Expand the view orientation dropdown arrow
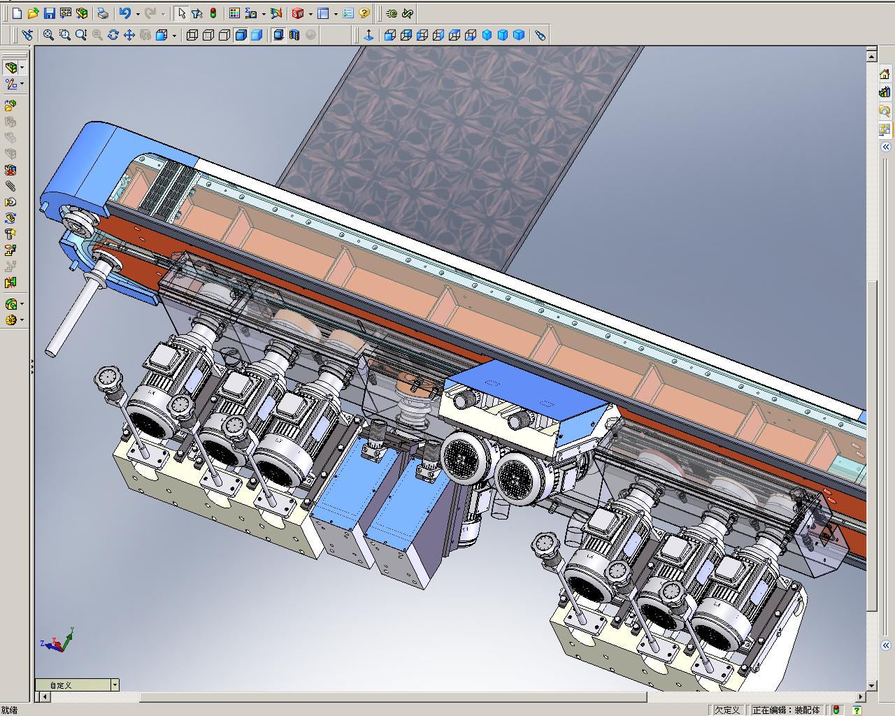Image resolution: width=895 pixels, height=716 pixels. [x=174, y=35]
